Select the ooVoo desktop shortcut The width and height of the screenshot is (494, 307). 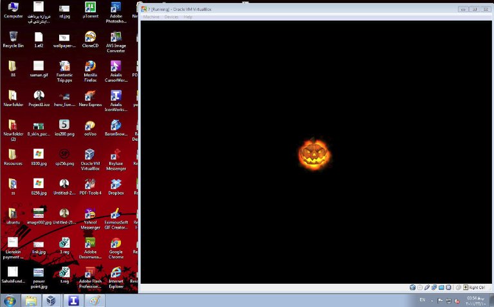tap(91, 128)
